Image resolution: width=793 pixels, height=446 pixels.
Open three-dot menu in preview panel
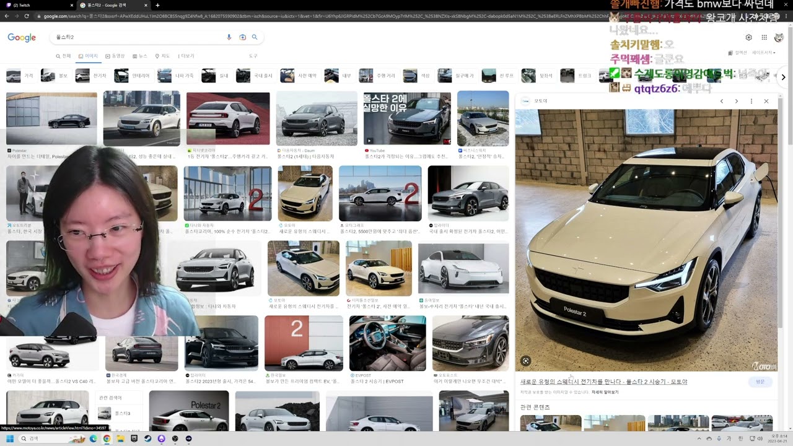pyautogui.click(x=751, y=101)
